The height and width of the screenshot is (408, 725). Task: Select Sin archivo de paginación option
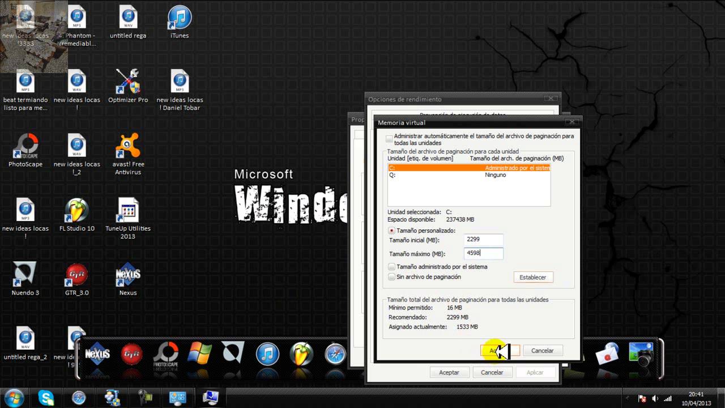pos(391,277)
